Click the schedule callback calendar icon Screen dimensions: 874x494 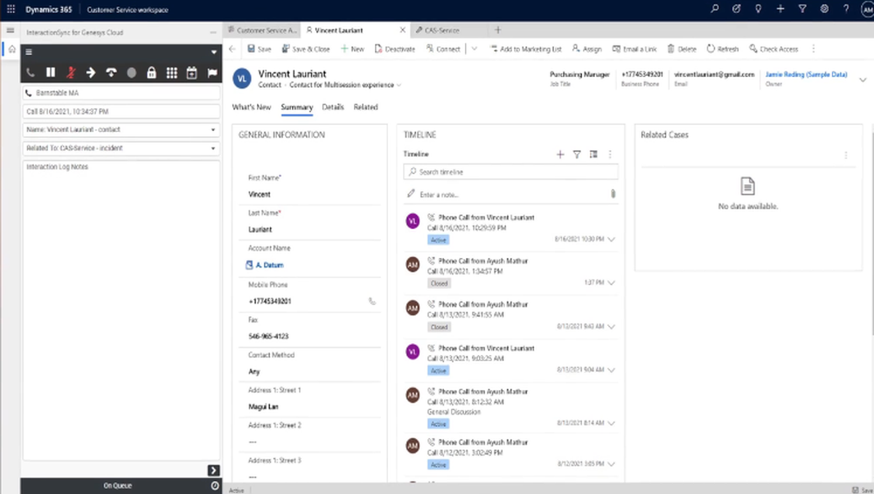pos(191,73)
